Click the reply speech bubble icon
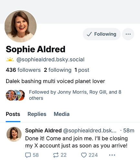The image size is (140, 161). 28,155
